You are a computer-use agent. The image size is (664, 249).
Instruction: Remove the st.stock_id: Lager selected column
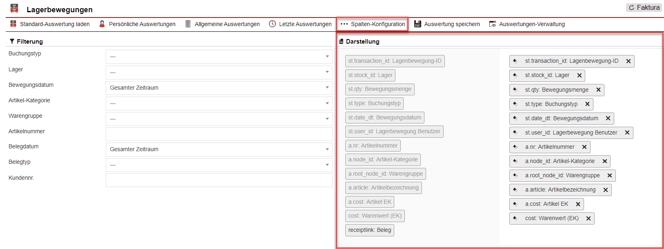[580, 75]
